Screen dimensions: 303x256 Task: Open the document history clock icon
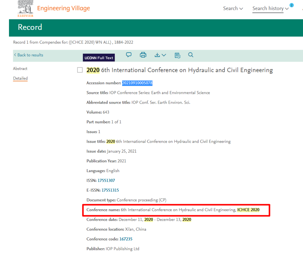(177, 55)
